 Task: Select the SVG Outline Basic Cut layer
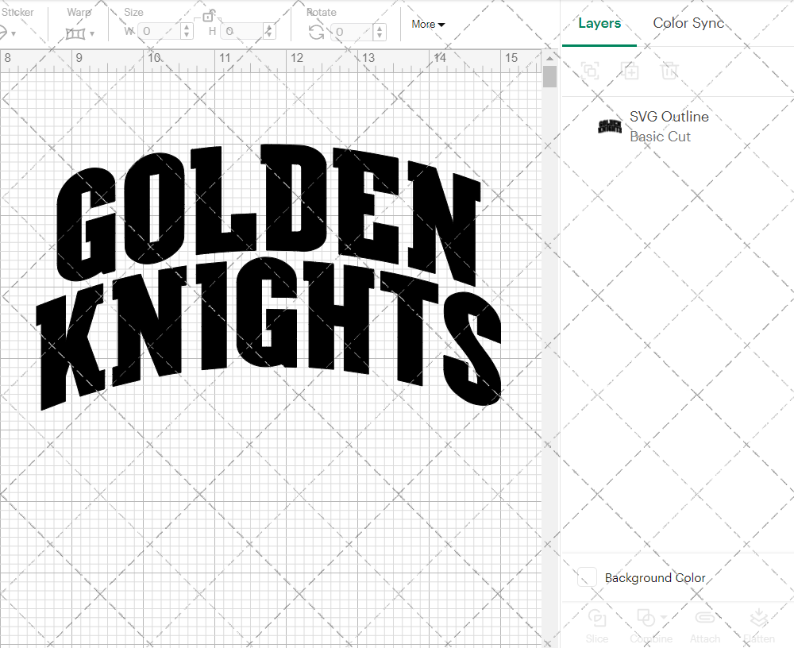(x=669, y=125)
